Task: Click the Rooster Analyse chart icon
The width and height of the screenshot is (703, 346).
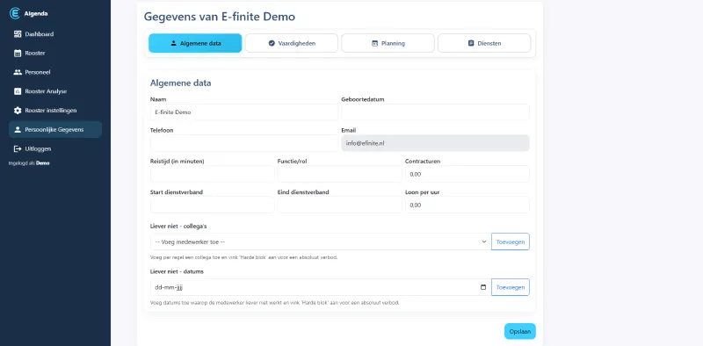Action: [x=18, y=91]
